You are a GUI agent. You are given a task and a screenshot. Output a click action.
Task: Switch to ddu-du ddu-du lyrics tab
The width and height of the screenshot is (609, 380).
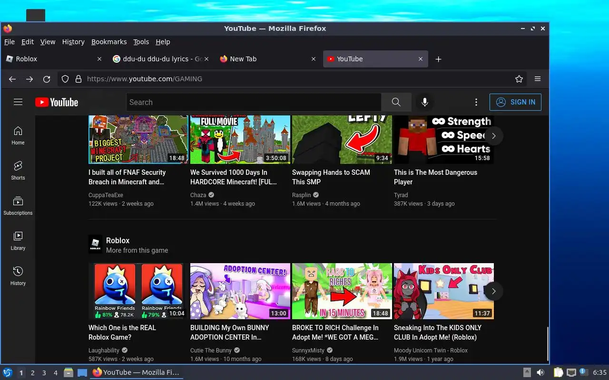click(161, 59)
